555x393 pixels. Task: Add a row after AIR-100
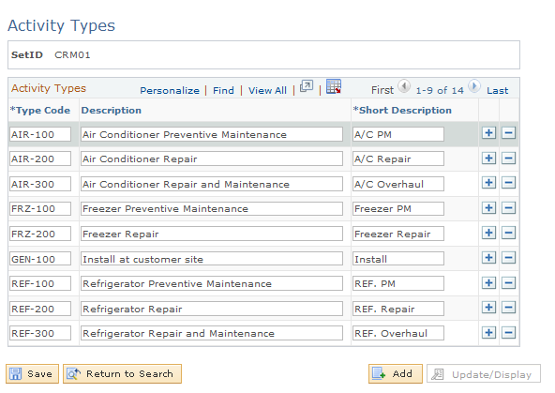tap(488, 133)
